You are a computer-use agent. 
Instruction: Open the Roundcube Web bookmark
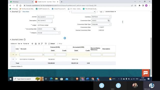(x=27, y=9)
